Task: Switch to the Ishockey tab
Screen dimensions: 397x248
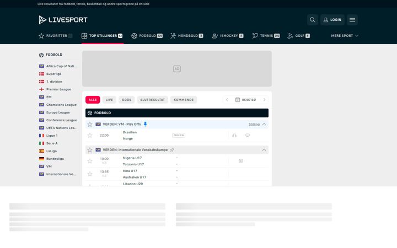Action: 228,36
